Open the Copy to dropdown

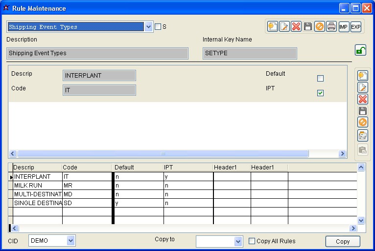point(238,241)
